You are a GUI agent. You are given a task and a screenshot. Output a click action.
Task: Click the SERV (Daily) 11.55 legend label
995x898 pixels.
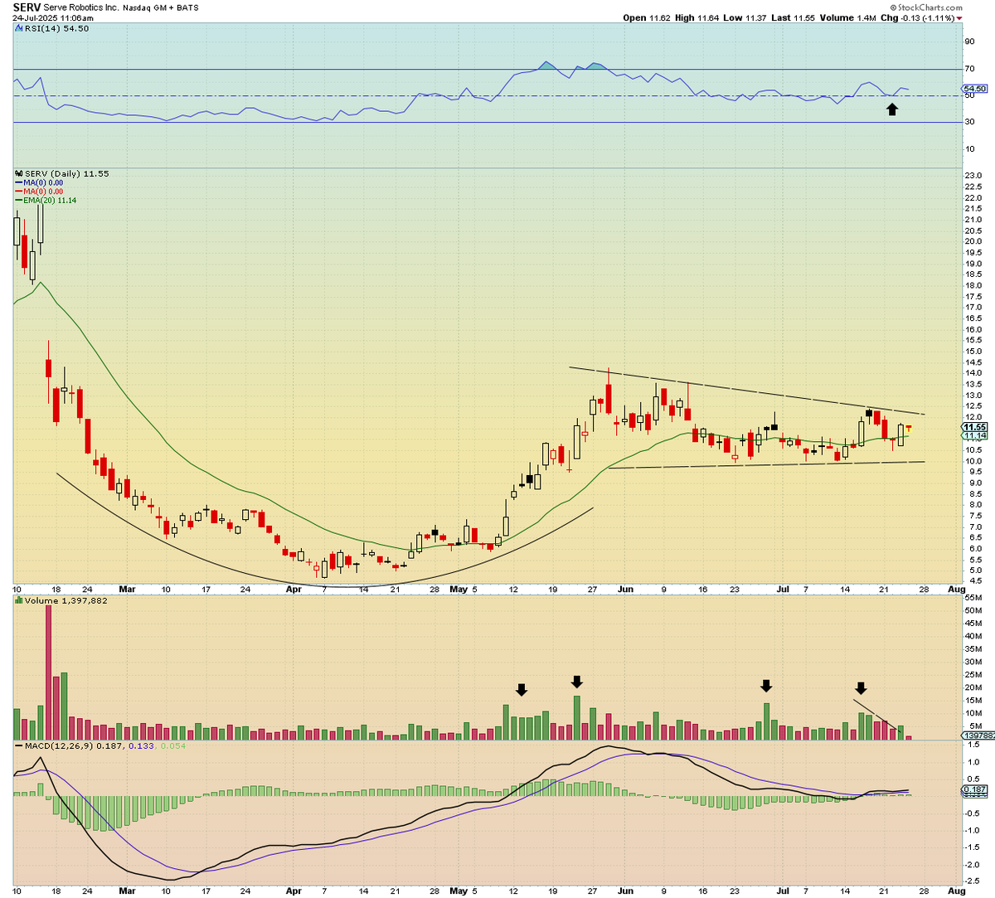tap(66, 174)
